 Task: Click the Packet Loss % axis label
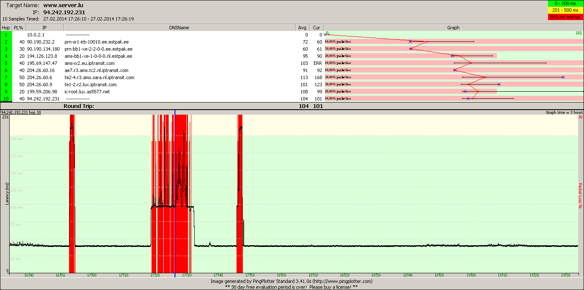coord(580,195)
